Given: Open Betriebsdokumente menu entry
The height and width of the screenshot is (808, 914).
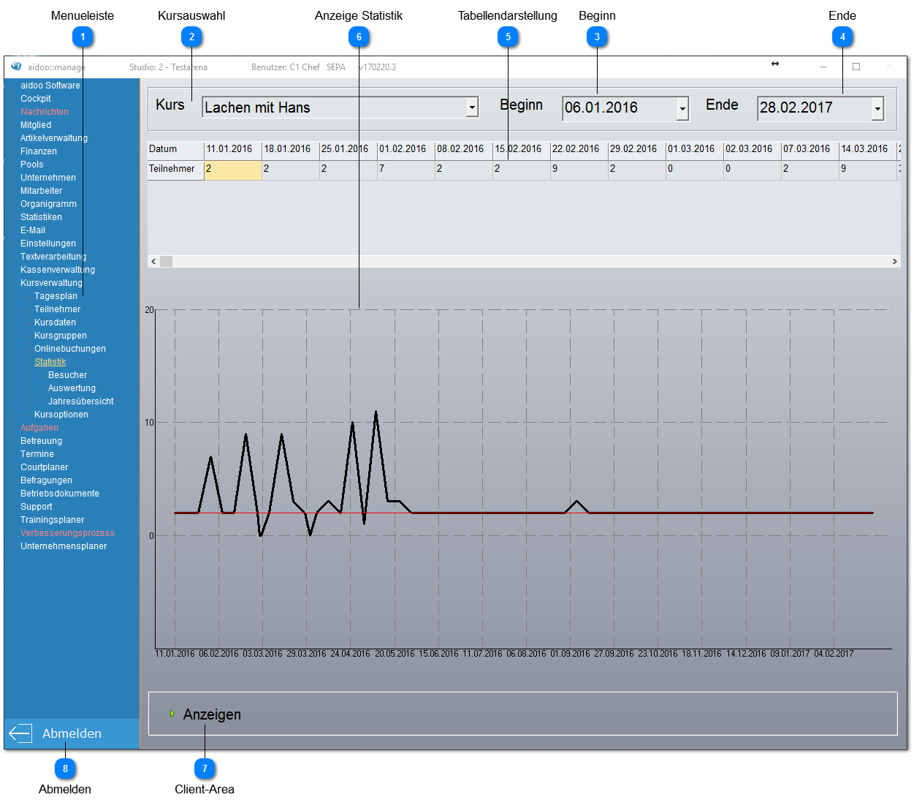Looking at the screenshot, I should pos(60,494).
